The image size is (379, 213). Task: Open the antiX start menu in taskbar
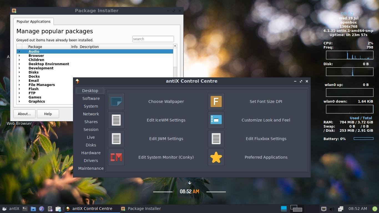click(x=11, y=209)
